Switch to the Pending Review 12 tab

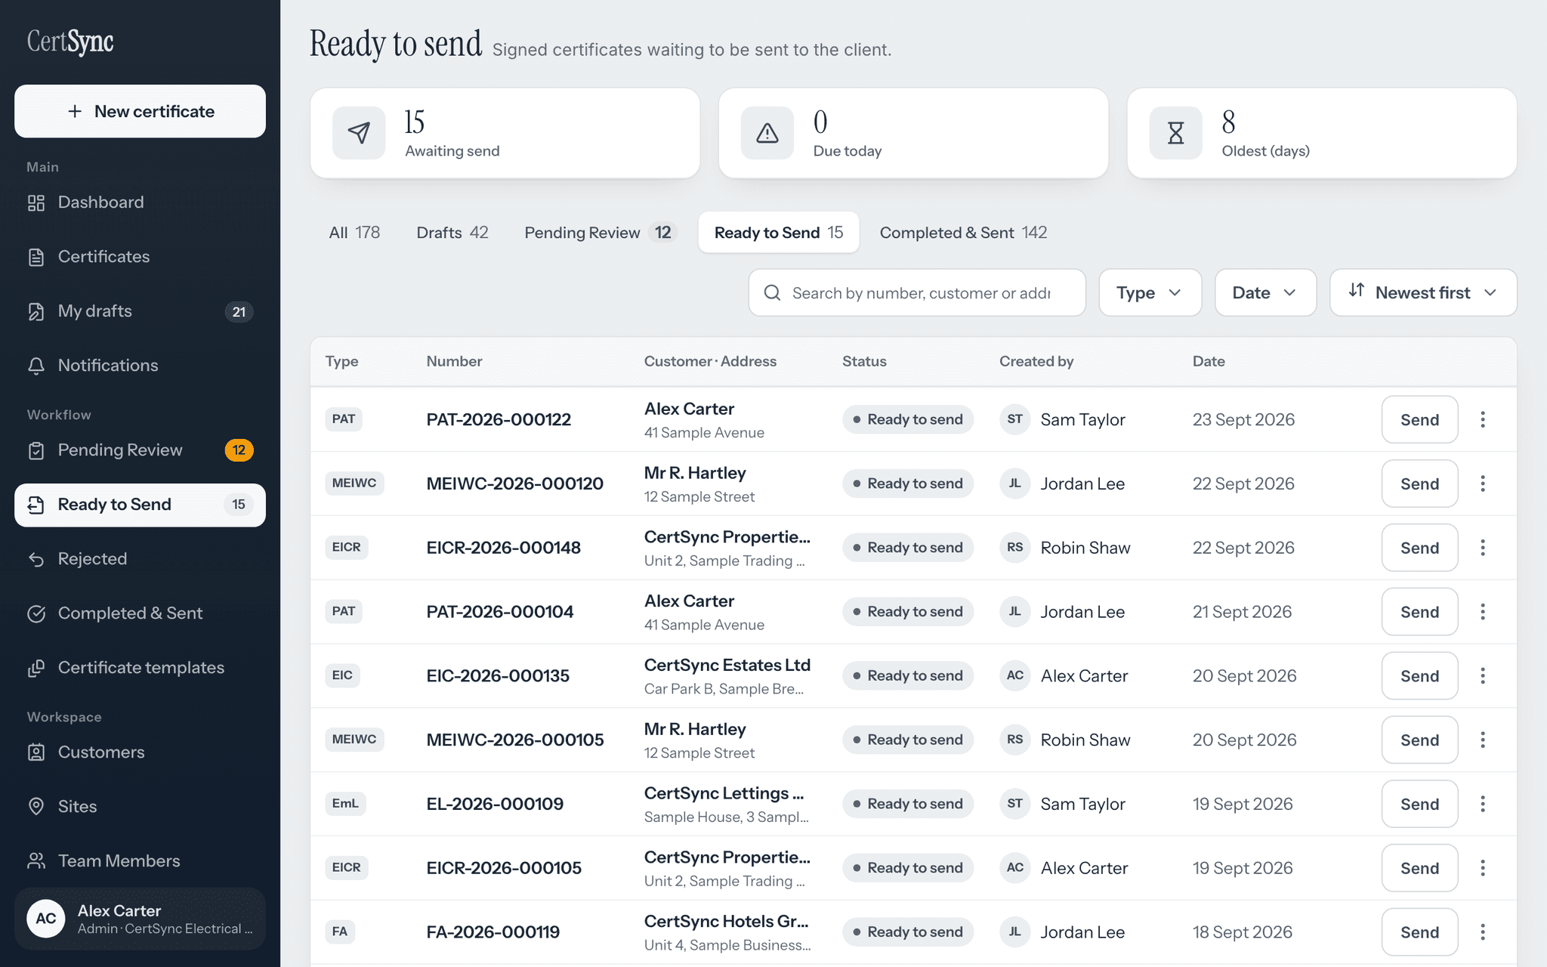pyautogui.click(x=599, y=233)
